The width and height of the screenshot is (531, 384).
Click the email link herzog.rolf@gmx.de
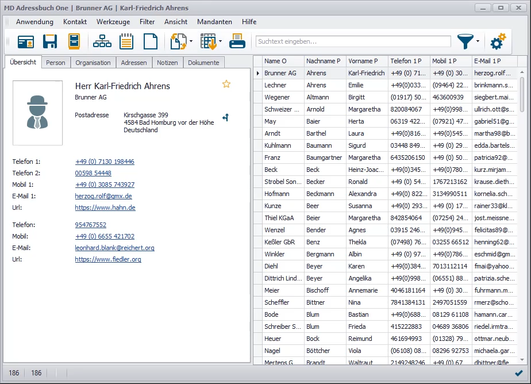pyautogui.click(x=103, y=196)
